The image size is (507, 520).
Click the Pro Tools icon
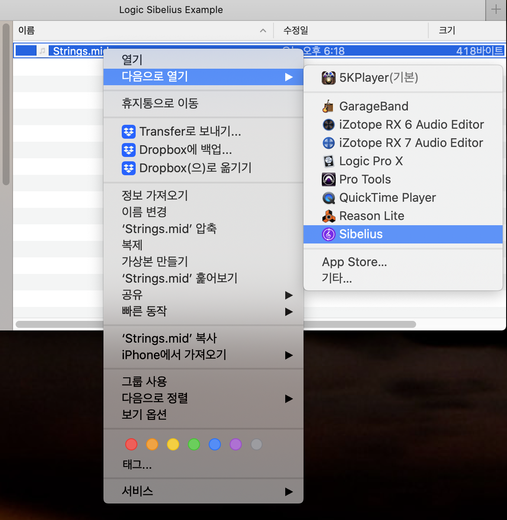tap(329, 180)
